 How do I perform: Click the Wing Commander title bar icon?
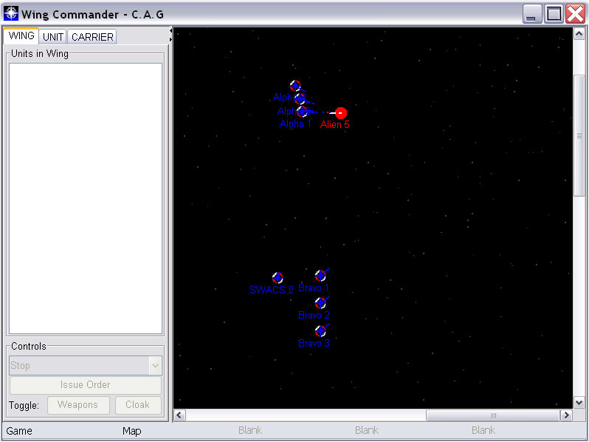11,14
